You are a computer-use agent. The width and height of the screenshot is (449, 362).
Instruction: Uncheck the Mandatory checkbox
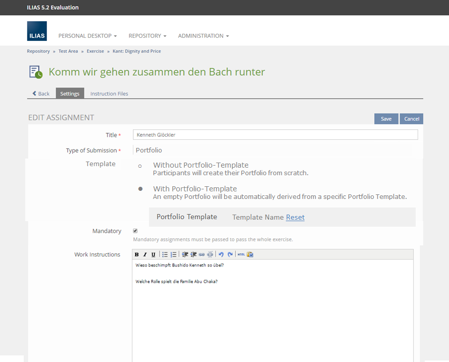pos(135,231)
